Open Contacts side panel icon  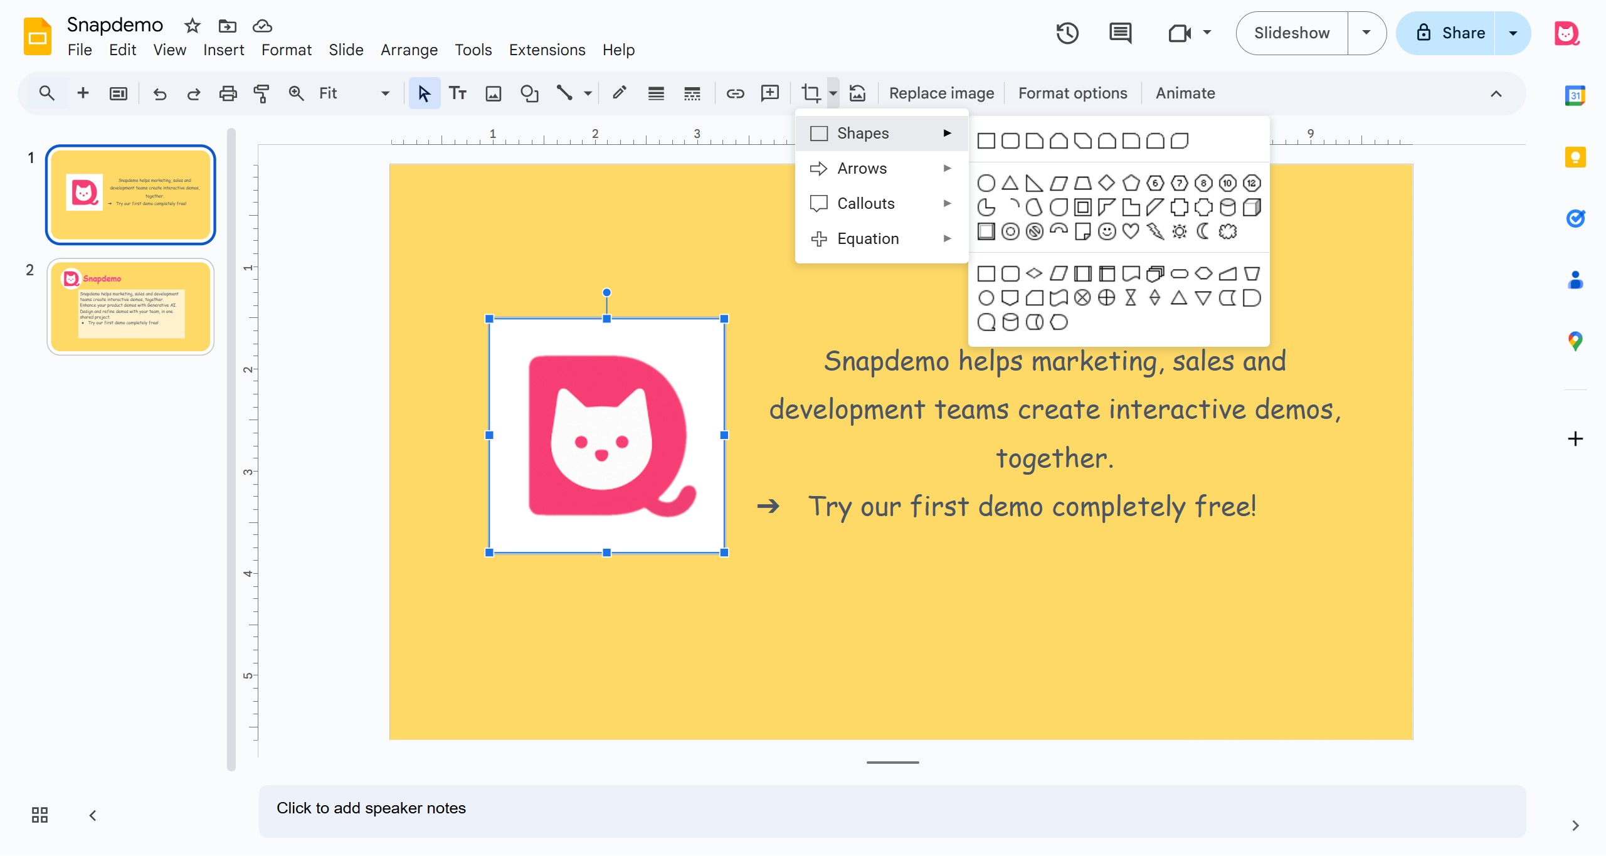tap(1575, 280)
